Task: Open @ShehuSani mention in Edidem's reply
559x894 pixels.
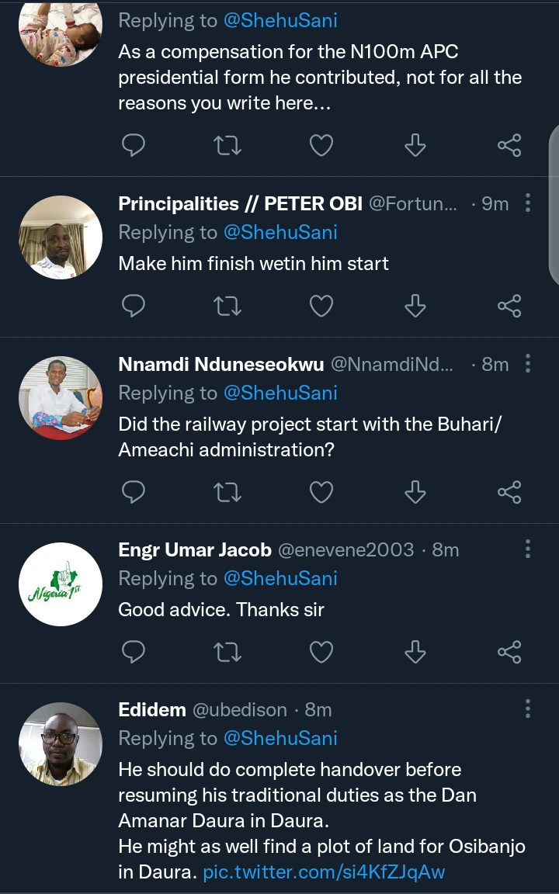Action: pyautogui.click(x=280, y=738)
